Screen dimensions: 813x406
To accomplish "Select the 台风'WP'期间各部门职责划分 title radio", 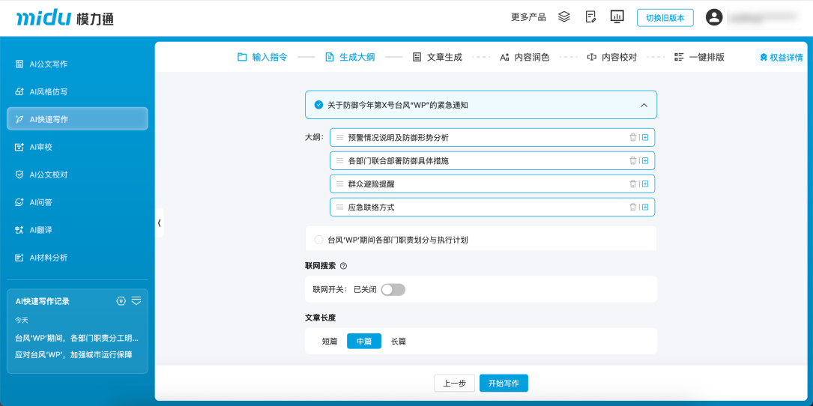I will (319, 240).
